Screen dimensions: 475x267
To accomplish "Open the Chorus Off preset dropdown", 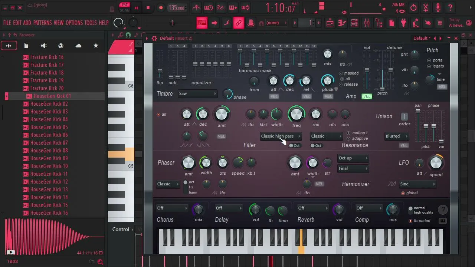I will (172, 208).
